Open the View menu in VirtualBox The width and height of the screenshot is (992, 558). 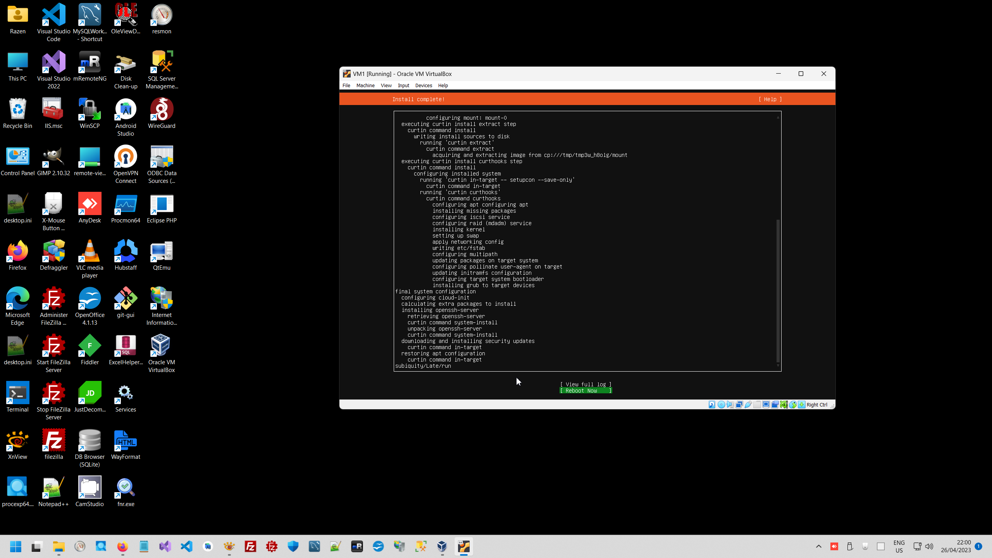point(386,85)
